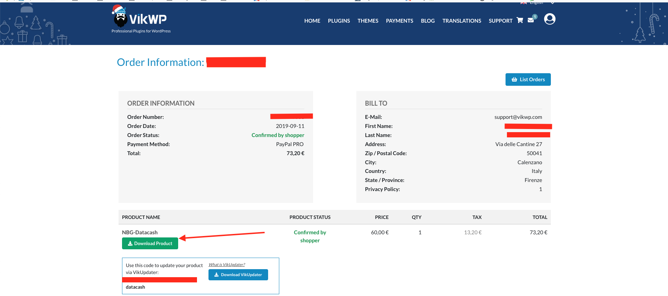Viewport: 668px width, 296px height.
Task: Click the product status Confirmed by shopper
Action: tap(310, 236)
